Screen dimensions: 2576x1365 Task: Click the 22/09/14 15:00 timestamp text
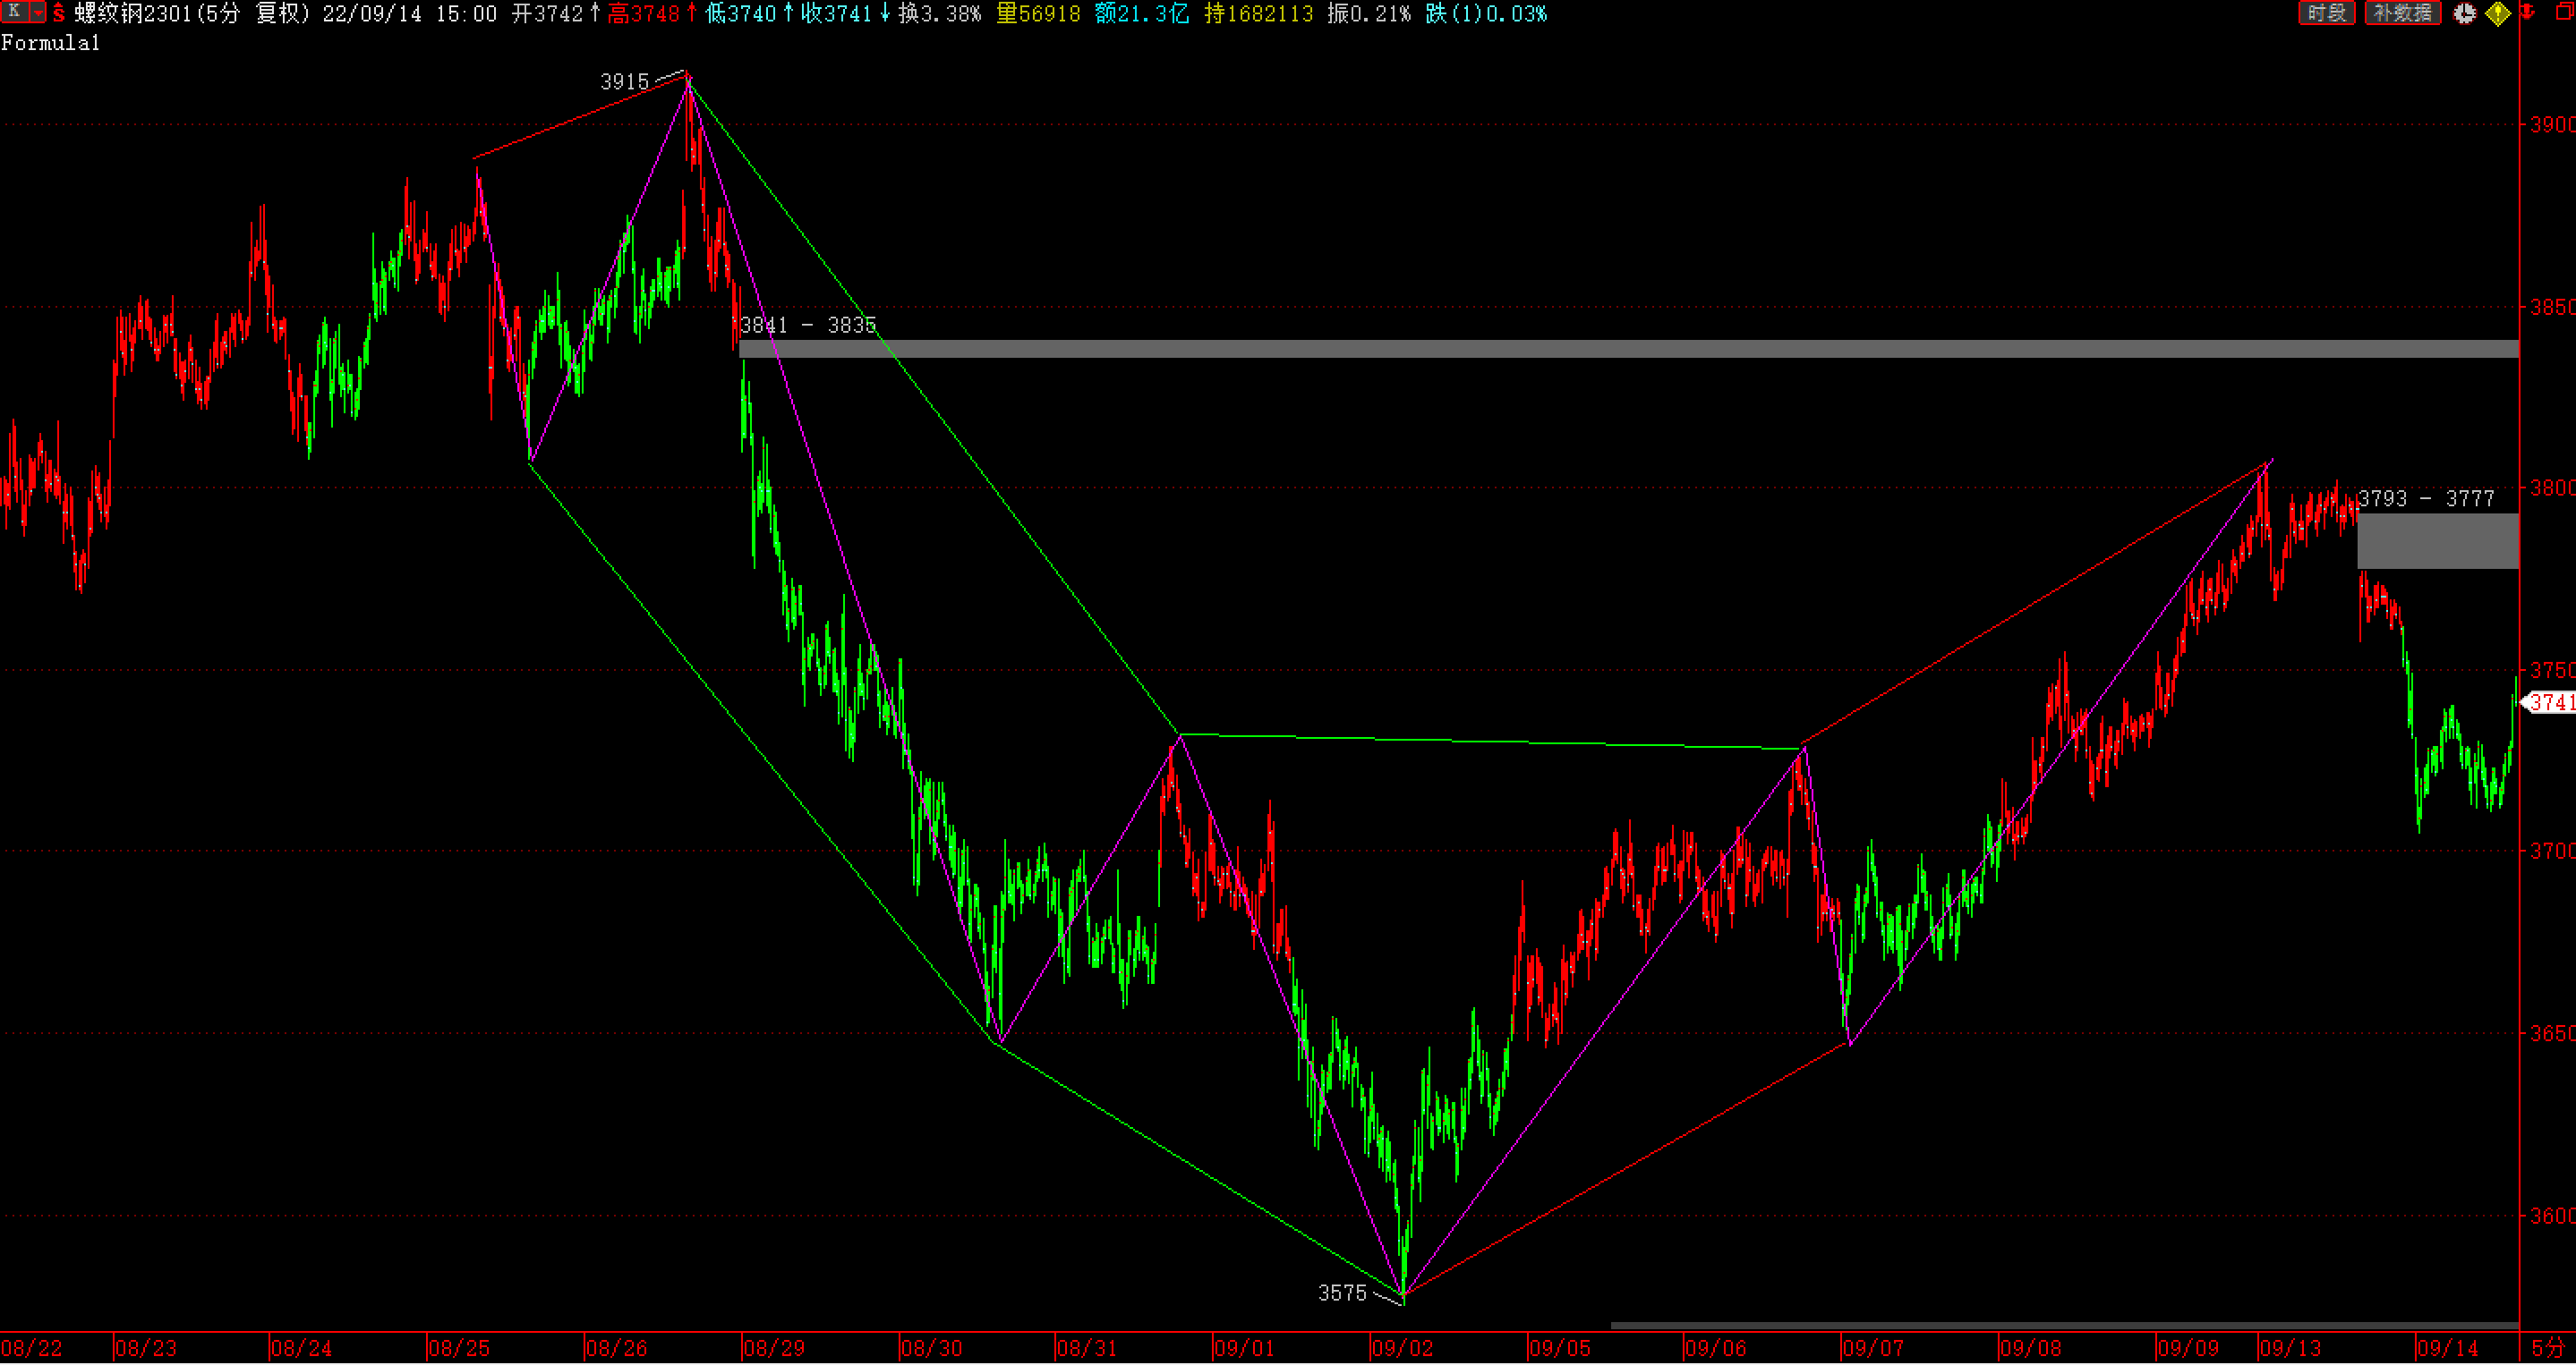tap(409, 14)
